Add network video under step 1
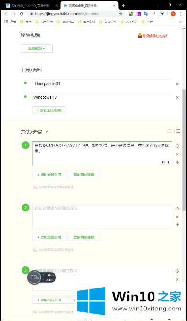Screen dimensions: 187x321 [x=84, y=175]
